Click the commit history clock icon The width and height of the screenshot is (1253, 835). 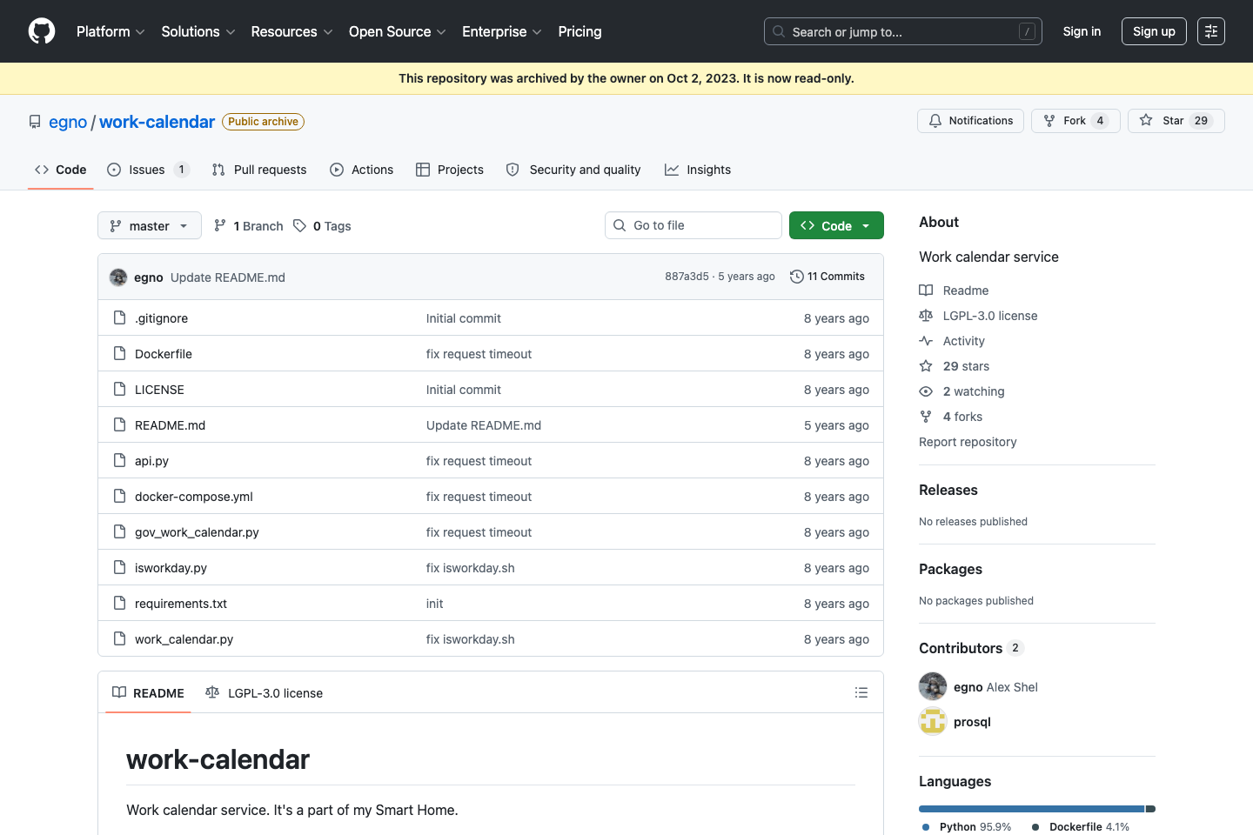click(x=796, y=276)
